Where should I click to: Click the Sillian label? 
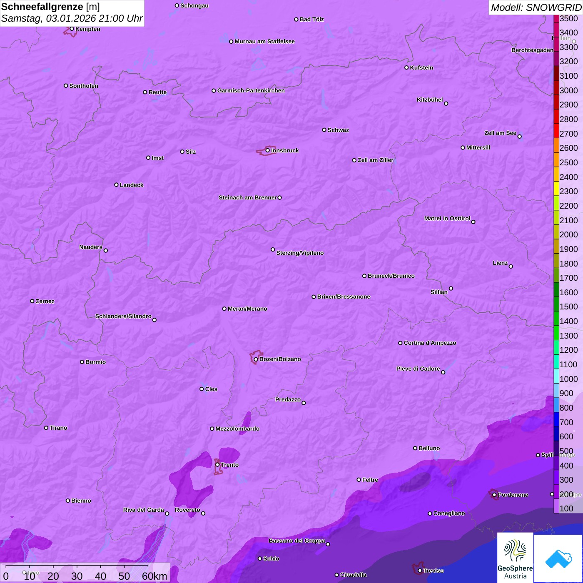(x=439, y=292)
